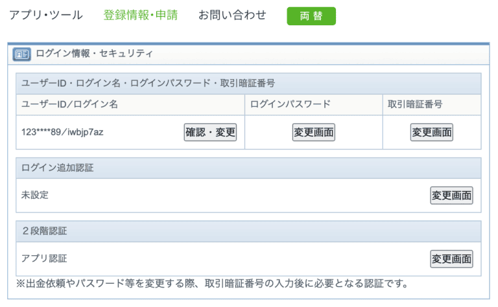Open the アプリ・ツール menu
This screenshot has height=307, width=498.
[x=46, y=16]
